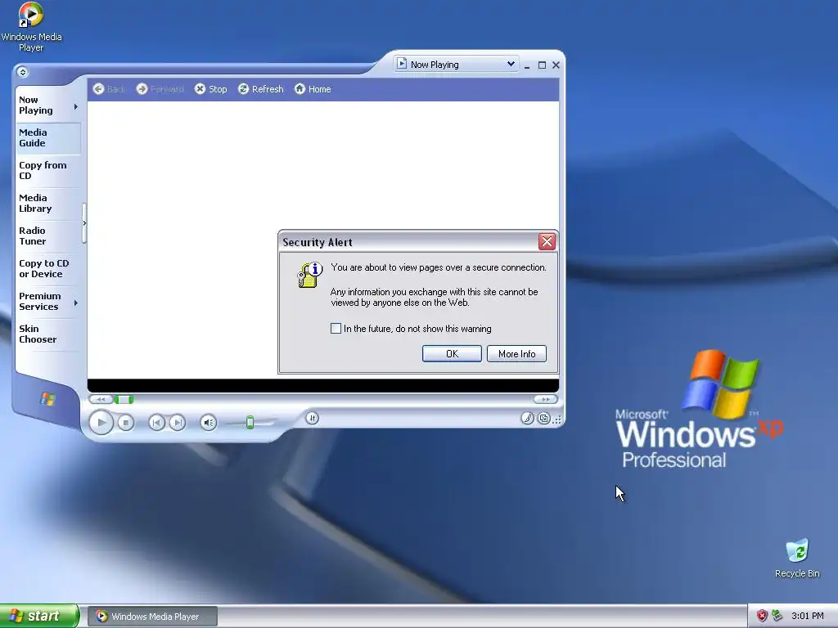Collapse the taskbar panel side handle
This screenshot has height=628, width=838.
pyautogui.click(x=84, y=223)
